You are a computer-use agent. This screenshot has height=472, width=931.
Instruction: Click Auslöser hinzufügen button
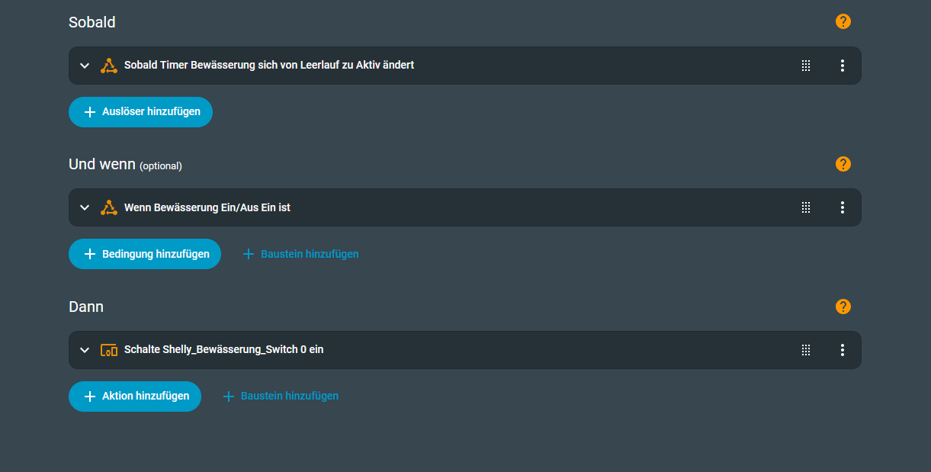[140, 112]
